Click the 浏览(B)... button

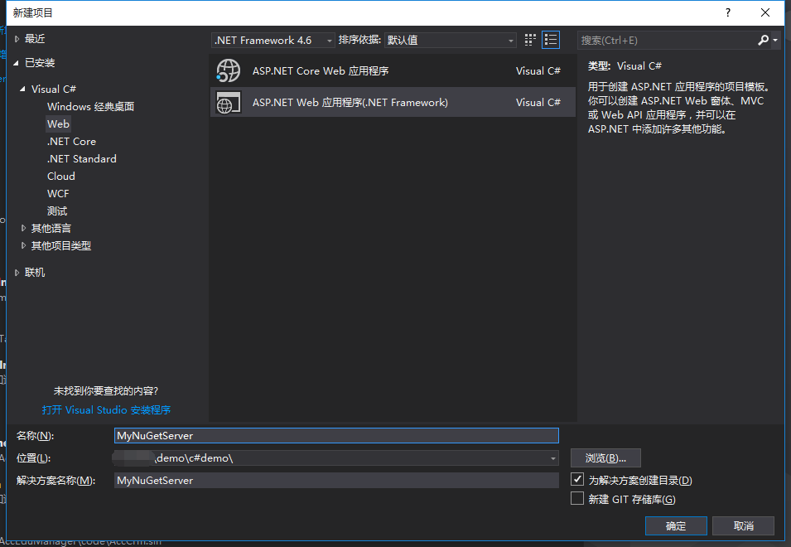[x=605, y=458]
